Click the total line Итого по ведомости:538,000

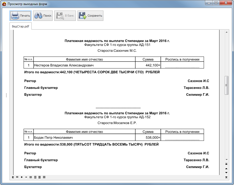tap(91, 144)
